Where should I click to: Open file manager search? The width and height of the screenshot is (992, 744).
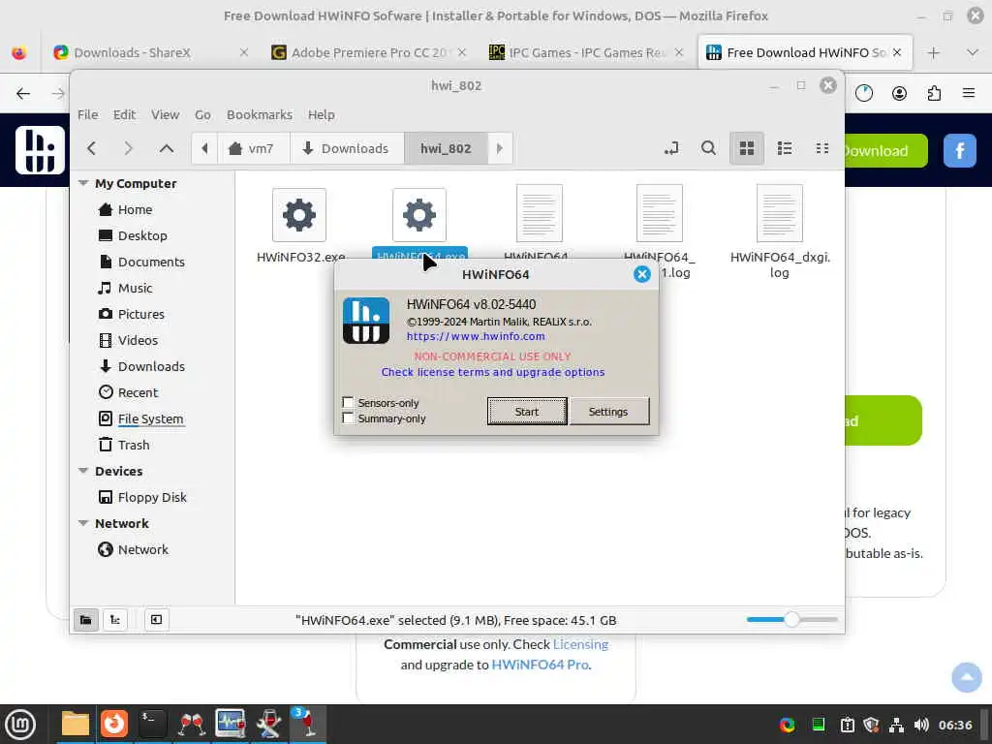pyautogui.click(x=708, y=148)
